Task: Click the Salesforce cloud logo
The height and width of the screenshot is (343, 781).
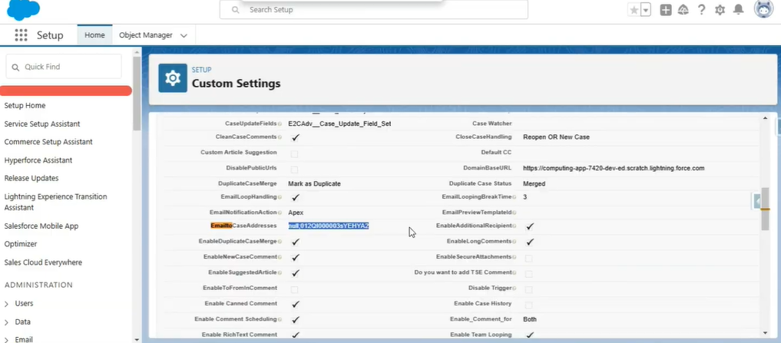Action: coord(23,9)
